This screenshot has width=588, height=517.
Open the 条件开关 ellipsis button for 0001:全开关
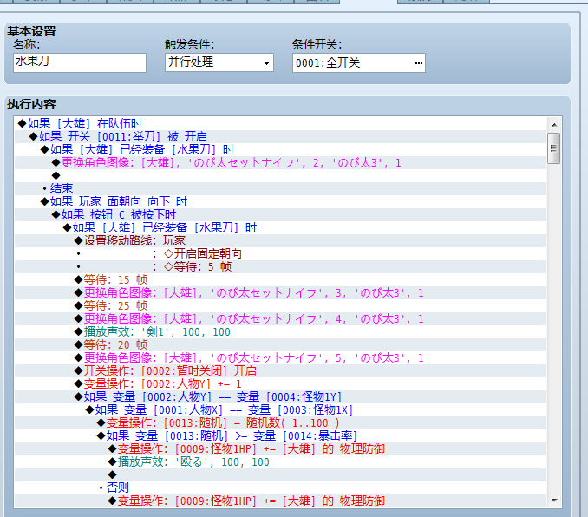[419, 63]
